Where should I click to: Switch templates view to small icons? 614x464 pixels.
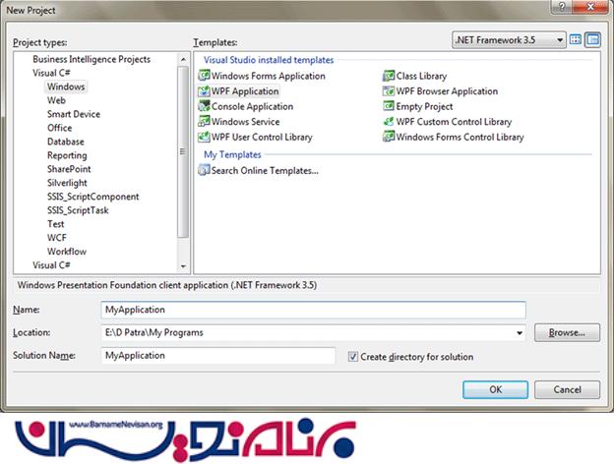pyautogui.click(x=593, y=40)
